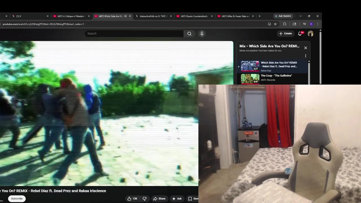Open the browser extensions puzzle icon
Screen dimensions: 361x203
285,24
